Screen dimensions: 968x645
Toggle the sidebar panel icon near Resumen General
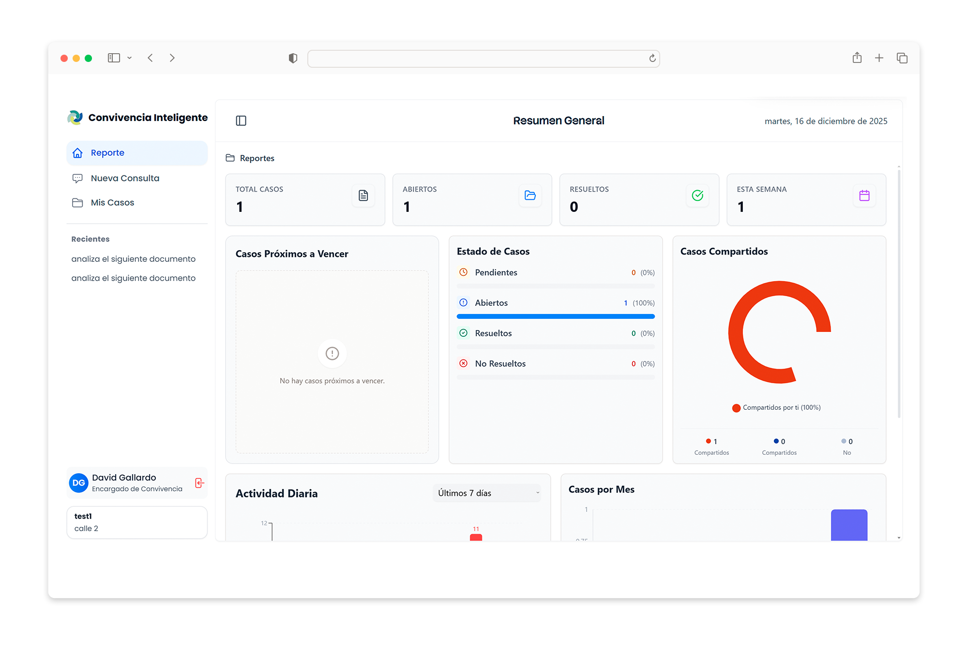[241, 120]
